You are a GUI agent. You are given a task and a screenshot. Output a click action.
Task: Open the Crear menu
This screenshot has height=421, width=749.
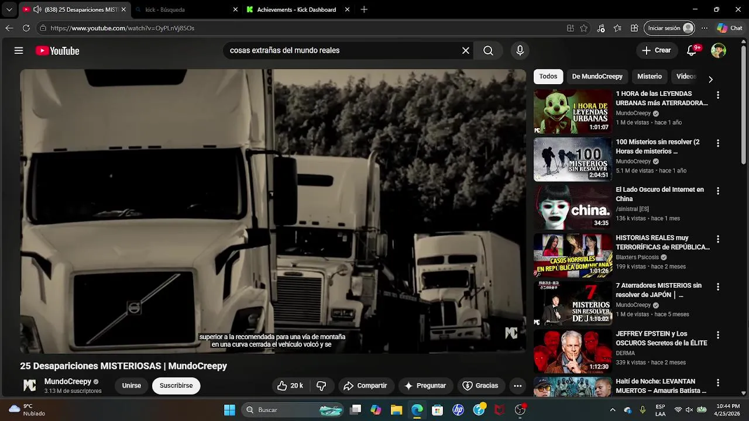coord(657,50)
